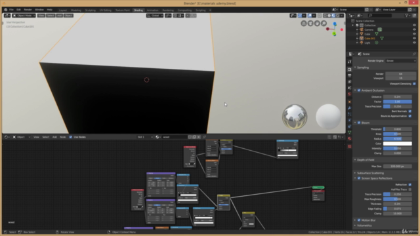420x236 pixels.
Task: Open the Modifier properties wrench tab
Action: [350, 108]
